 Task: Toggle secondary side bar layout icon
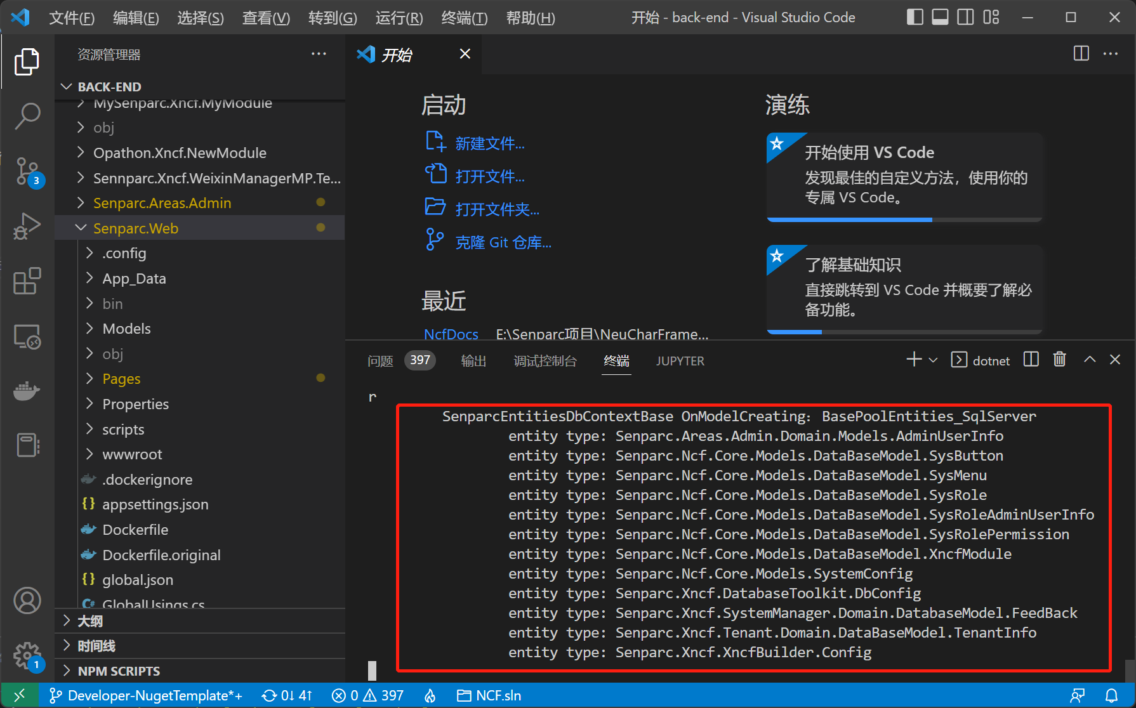click(965, 17)
